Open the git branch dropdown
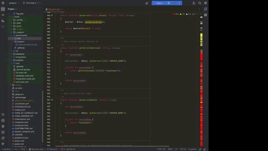 tap(31, 3)
